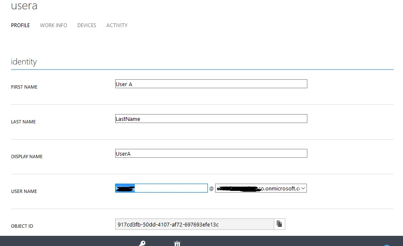This screenshot has width=403, height=246.
Task: Click the DISPLAY NAME label
Action: point(27,157)
